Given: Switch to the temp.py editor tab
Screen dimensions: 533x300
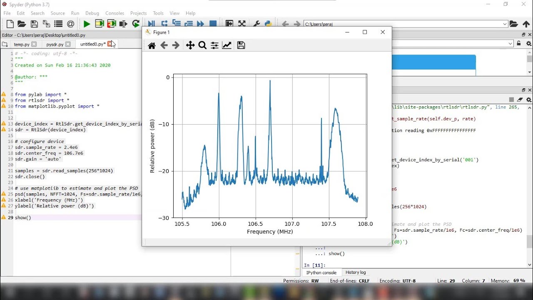Looking at the screenshot, I should coord(21,45).
